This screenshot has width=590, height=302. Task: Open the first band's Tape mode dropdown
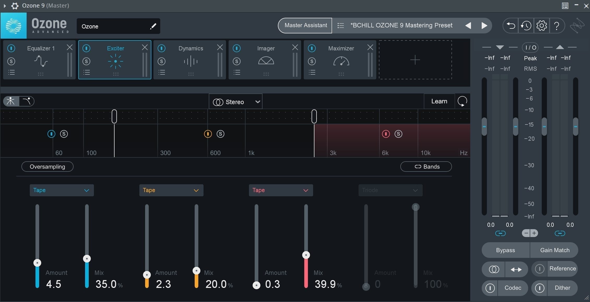[62, 190]
